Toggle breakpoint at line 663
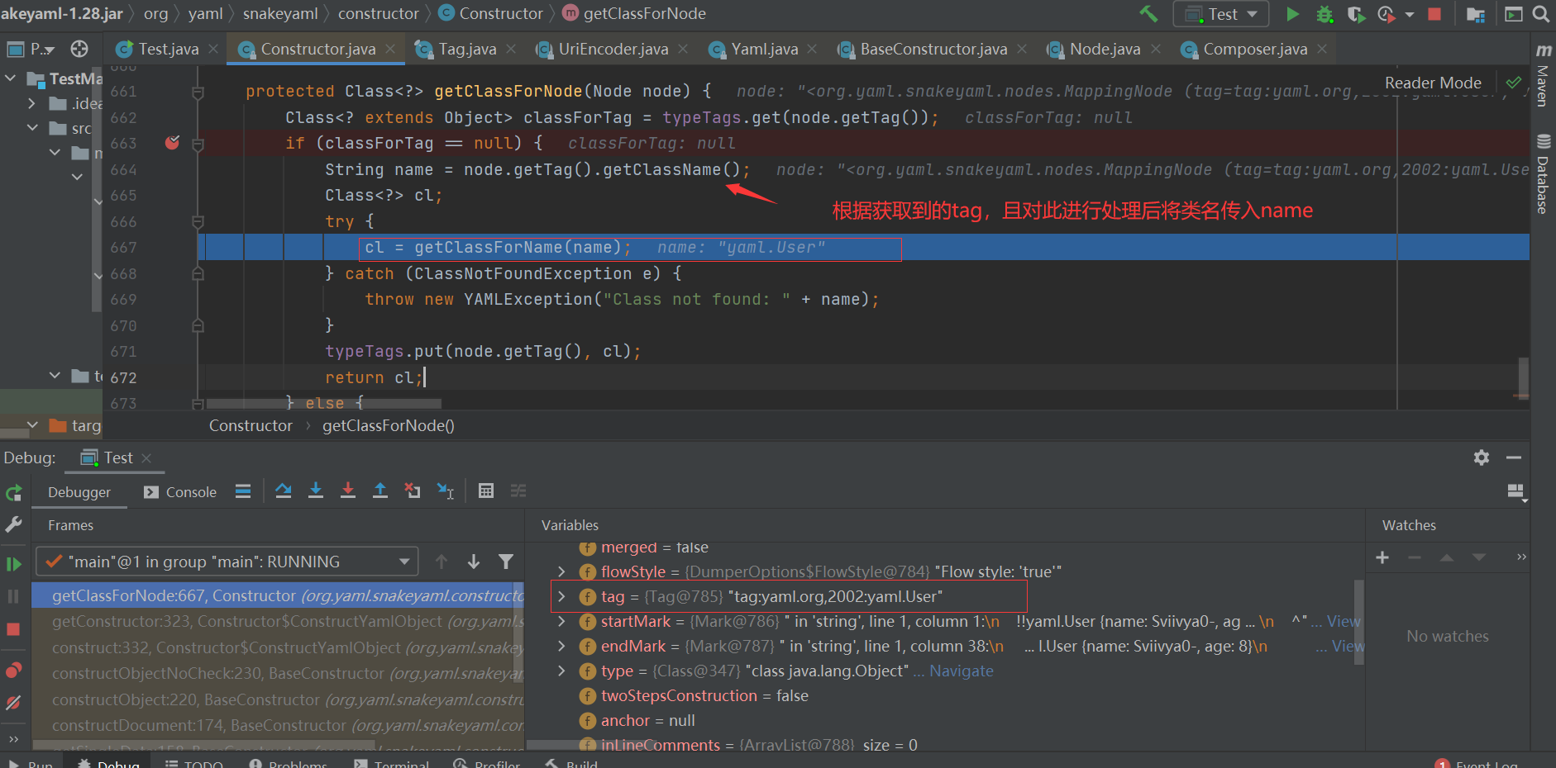The image size is (1556, 768). pyautogui.click(x=172, y=143)
